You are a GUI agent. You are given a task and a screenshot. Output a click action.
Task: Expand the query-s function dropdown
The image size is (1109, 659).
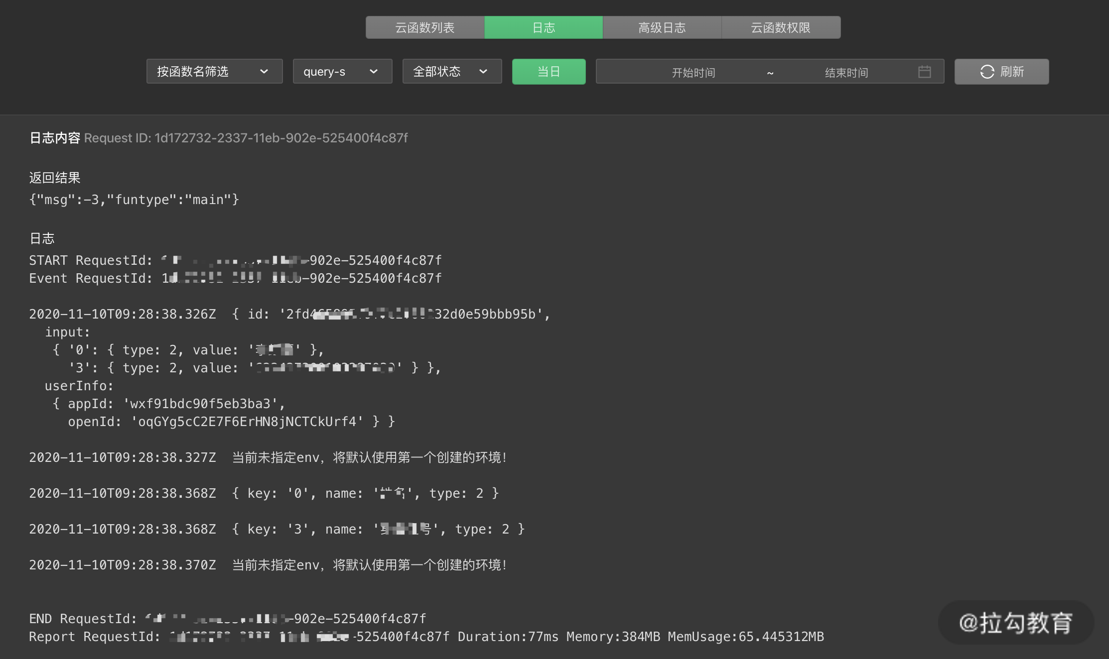tap(342, 72)
